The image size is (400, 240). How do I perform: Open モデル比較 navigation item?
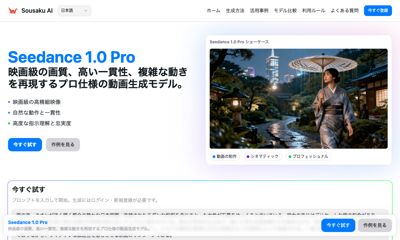[x=285, y=11]
